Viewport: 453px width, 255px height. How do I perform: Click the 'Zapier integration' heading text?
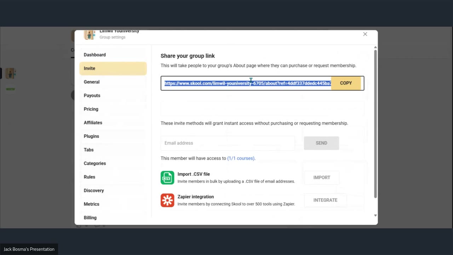(x=196, y=197)
